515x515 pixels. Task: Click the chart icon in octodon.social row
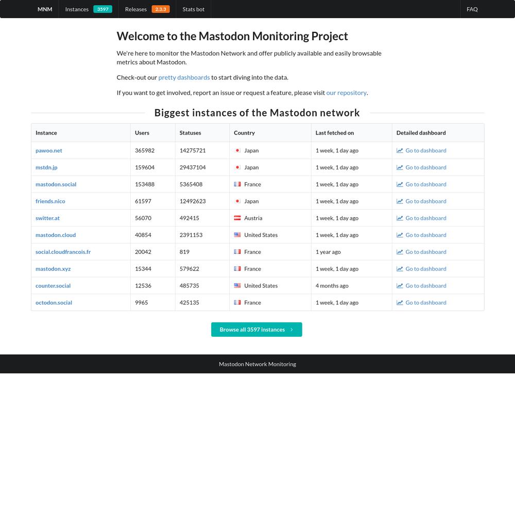400,303
